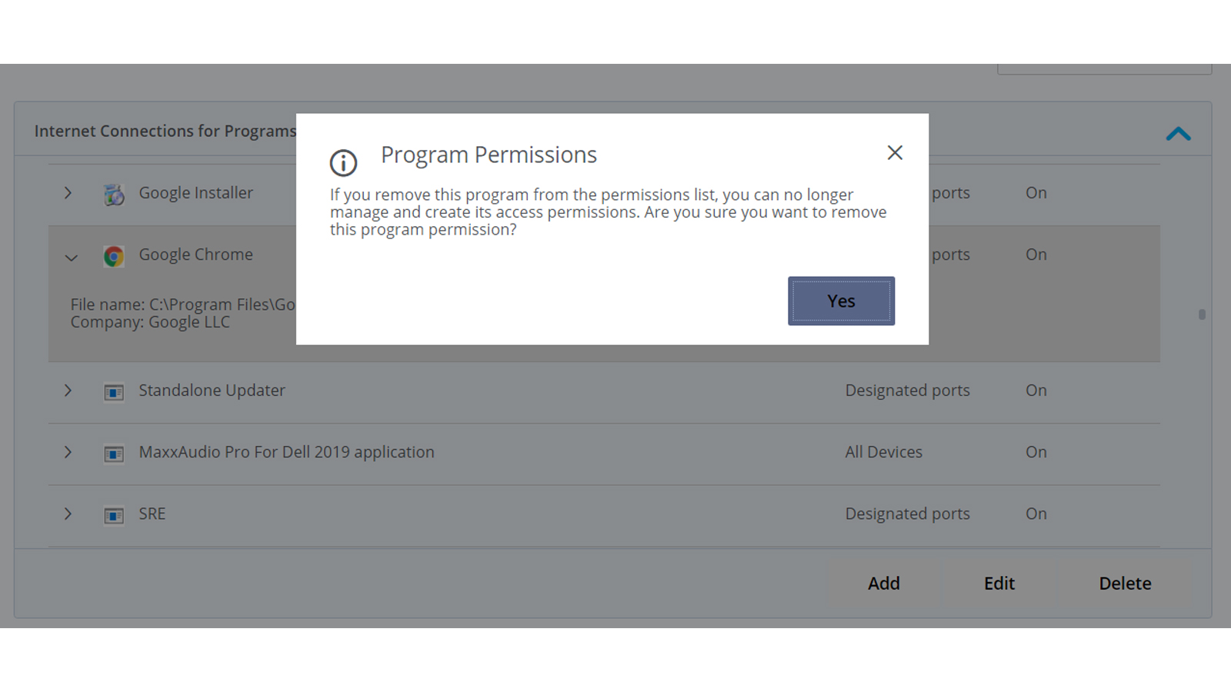Expand the SRE row
Image resolution: width=1231 pixels, height=692 pixels.
click(x=68, y=514)
